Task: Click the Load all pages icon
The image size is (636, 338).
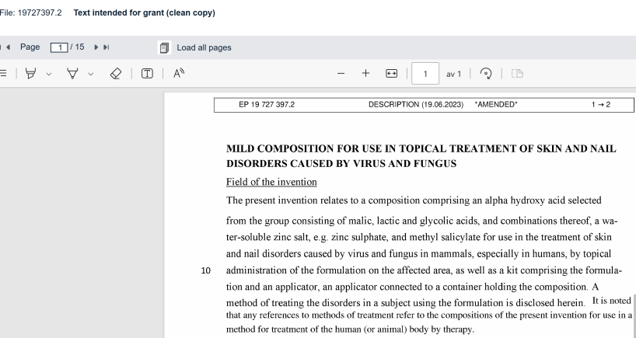Action: (x=164, y=48)
